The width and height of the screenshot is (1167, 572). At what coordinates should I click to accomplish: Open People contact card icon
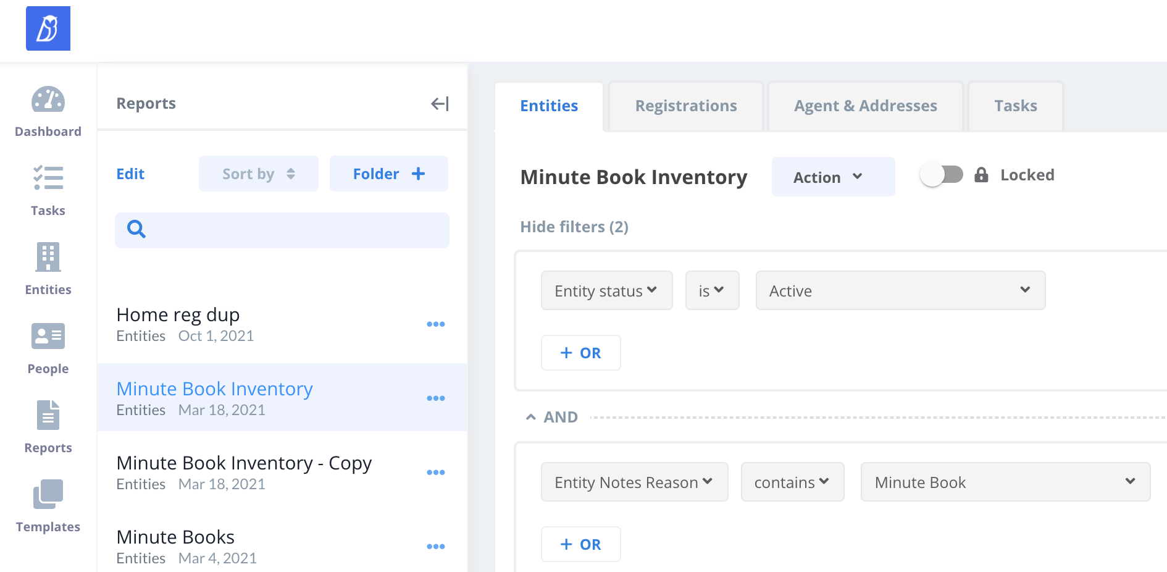48,336
